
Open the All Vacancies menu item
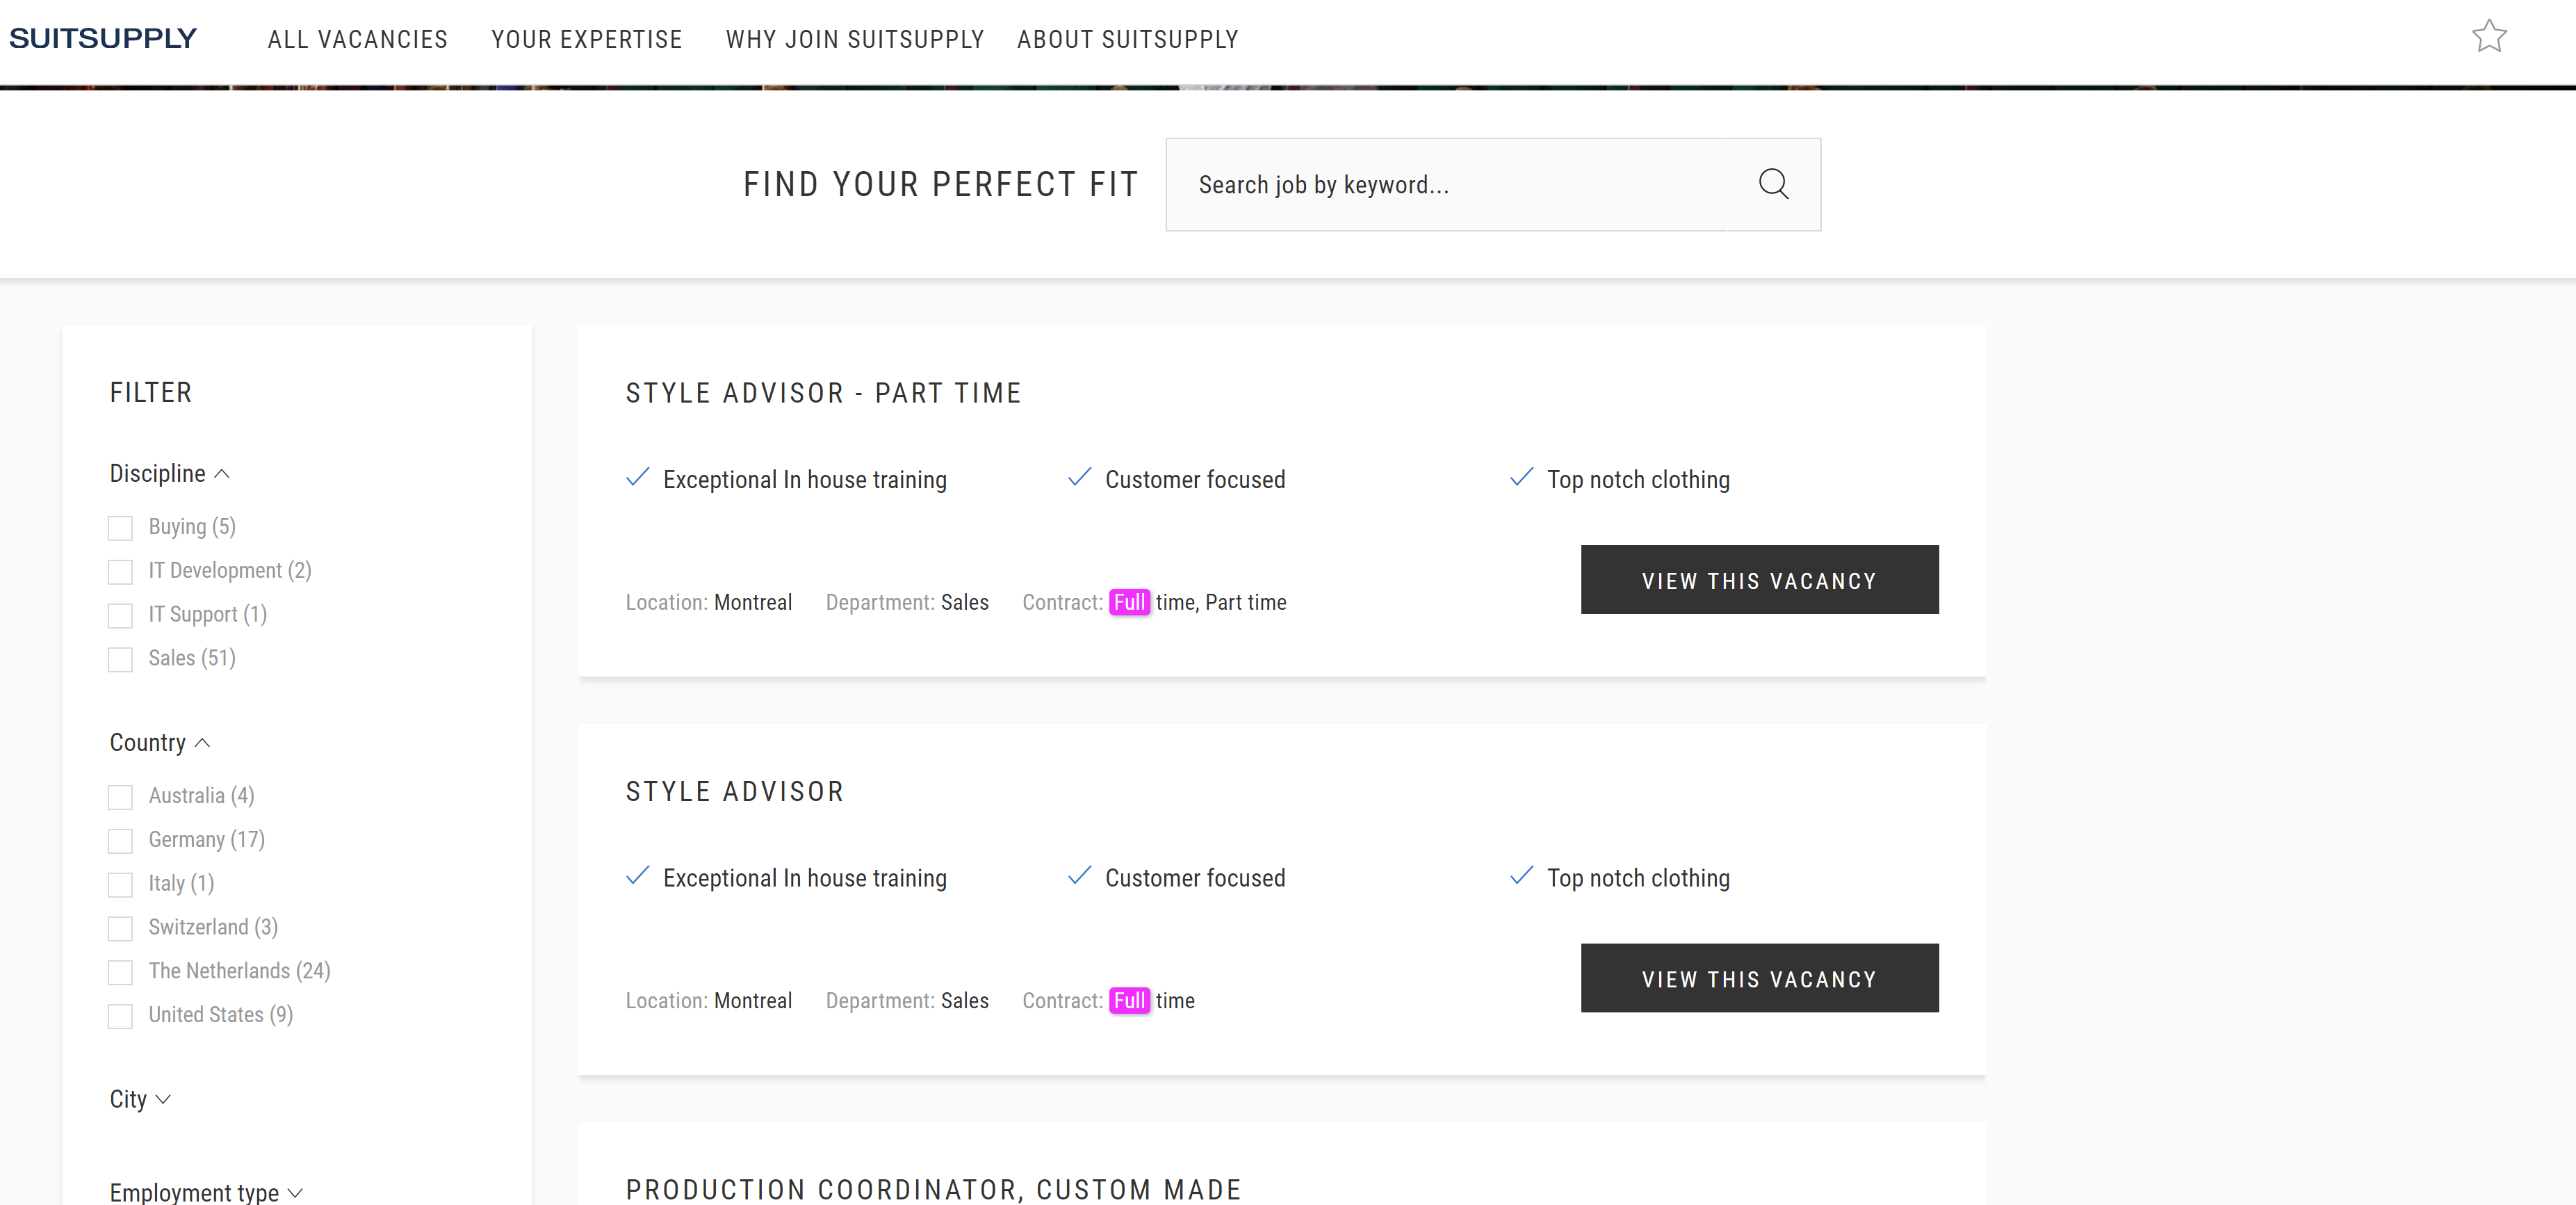(x=358, y=39)
